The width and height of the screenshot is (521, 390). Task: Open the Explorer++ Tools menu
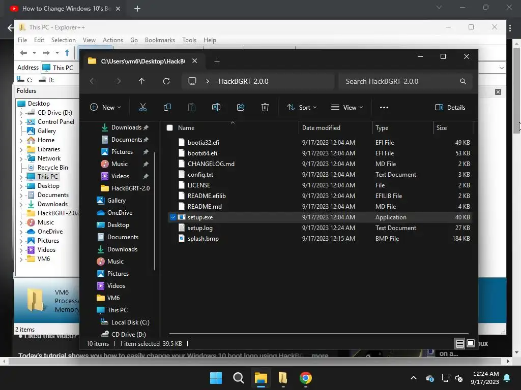pyautogui.click(x=189, y=40)
